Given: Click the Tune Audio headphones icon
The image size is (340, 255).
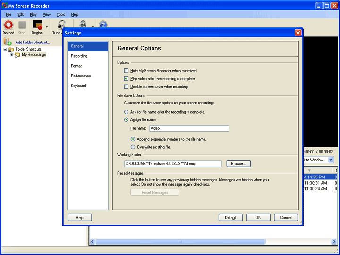Looking at the screenshot, I should (61, 24).
